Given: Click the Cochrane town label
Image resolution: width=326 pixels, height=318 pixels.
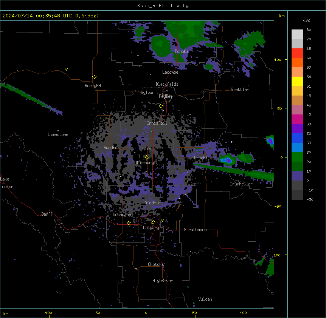Looking at the screenshot, I should point(122,215).
